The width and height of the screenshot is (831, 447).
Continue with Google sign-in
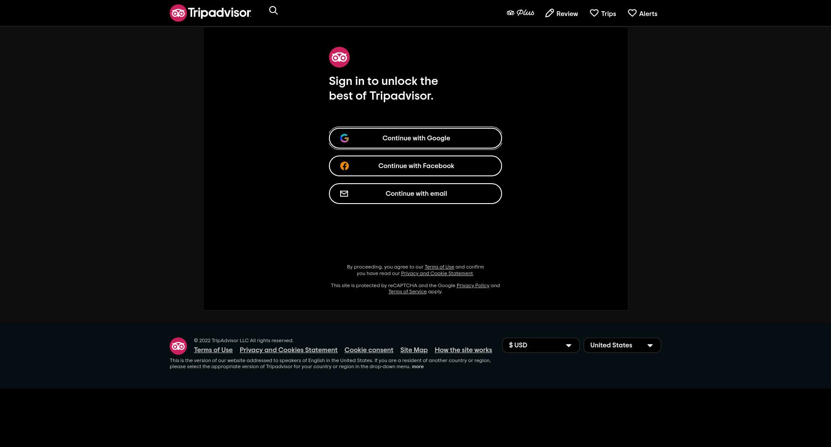[415, 138]
